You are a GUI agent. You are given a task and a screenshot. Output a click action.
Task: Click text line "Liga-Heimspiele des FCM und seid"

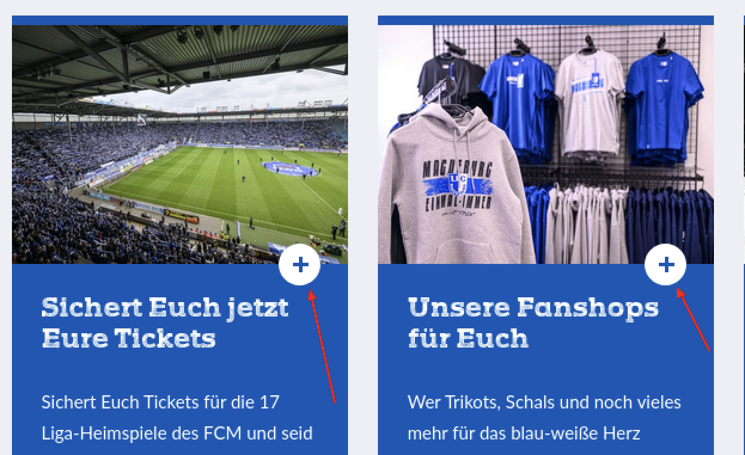[x=177, y=433]
